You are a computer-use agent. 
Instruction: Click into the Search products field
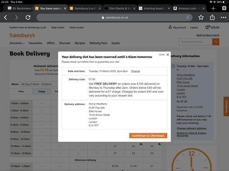(196, 42)
